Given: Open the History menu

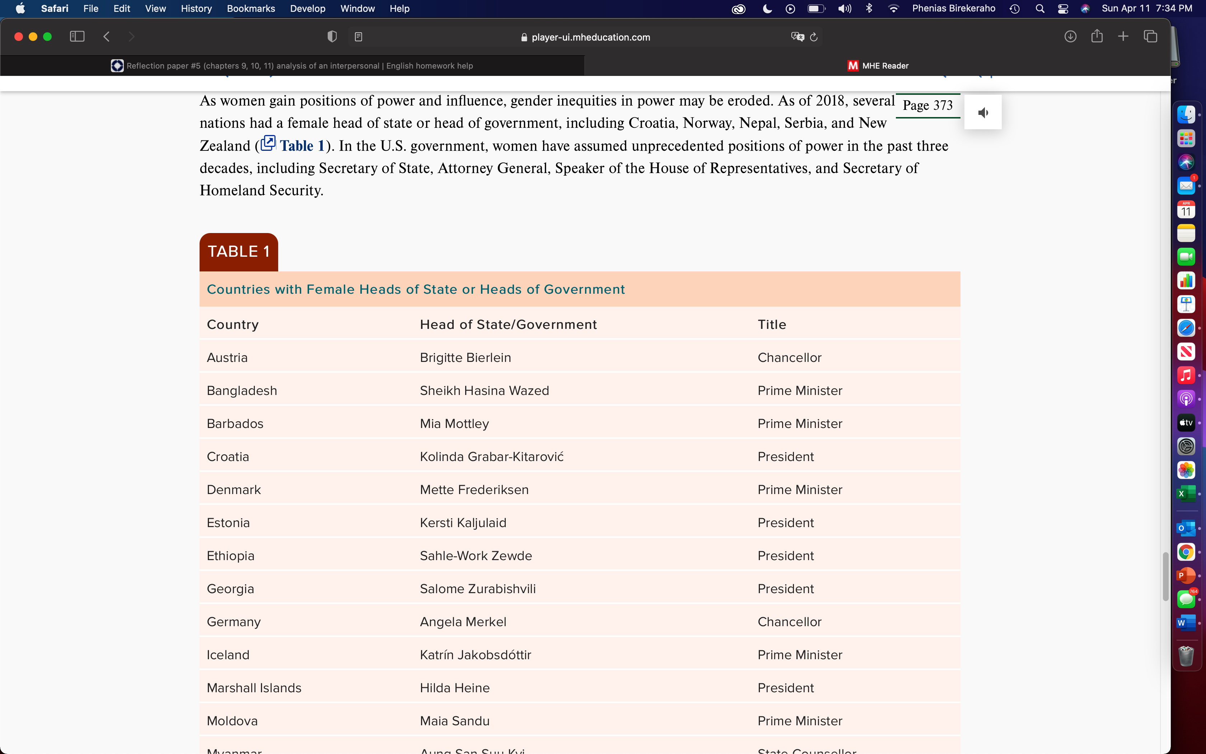Looking at the screenshot, I should tap(196, 9).
